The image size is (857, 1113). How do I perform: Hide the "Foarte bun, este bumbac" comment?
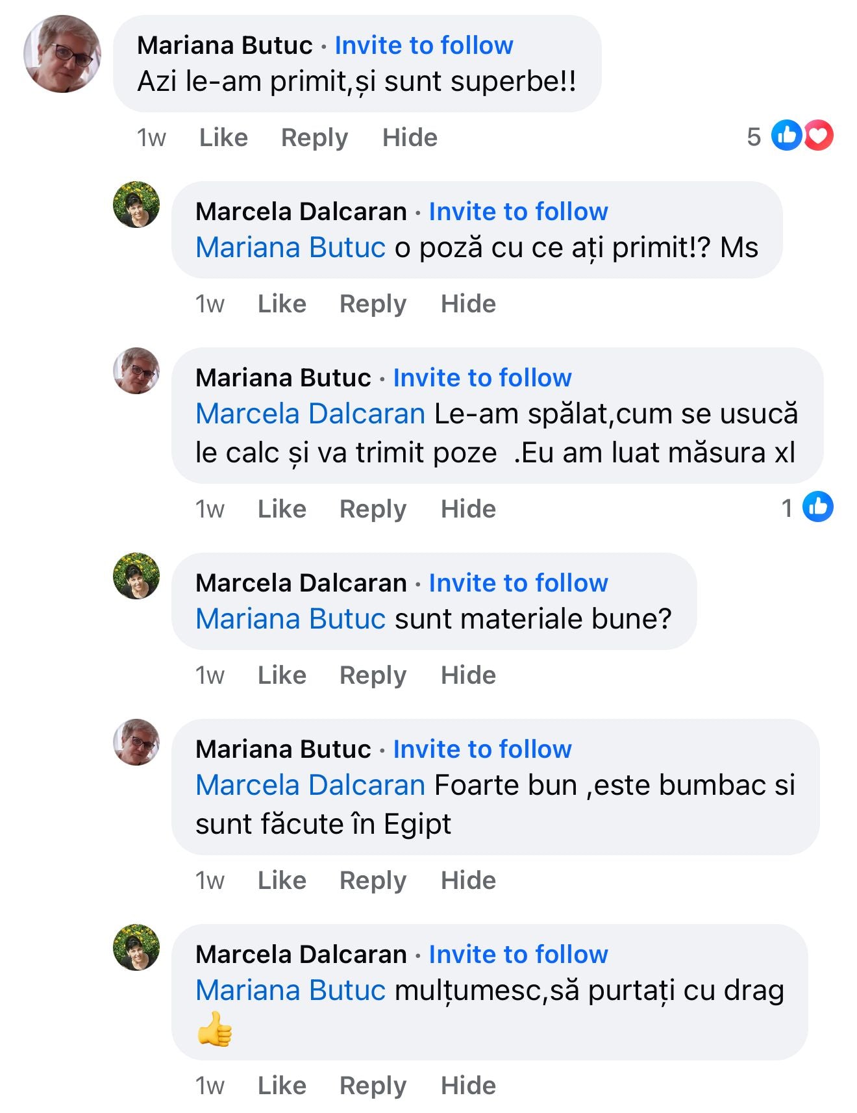[x=468, y=881]
